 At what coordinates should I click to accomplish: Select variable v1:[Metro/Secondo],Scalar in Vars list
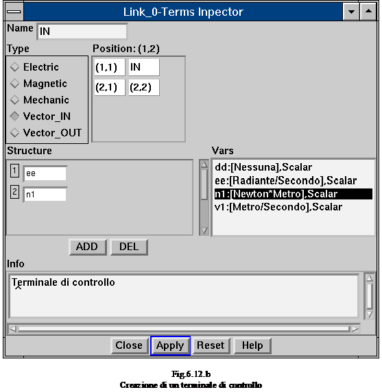[x=278, y=207]
